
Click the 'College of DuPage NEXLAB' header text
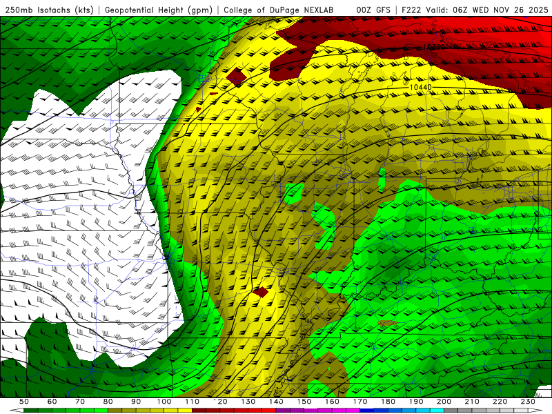279,10
